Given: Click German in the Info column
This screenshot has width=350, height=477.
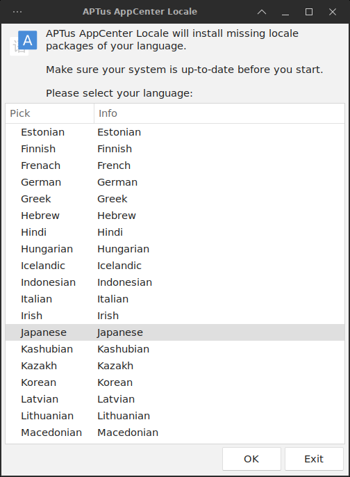Looking at the screenshot, I should tap(117, 182).
